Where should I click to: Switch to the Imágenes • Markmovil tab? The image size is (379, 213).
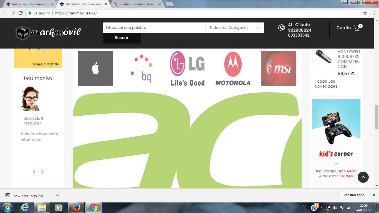pyautogui.click(x=28, y=4)
